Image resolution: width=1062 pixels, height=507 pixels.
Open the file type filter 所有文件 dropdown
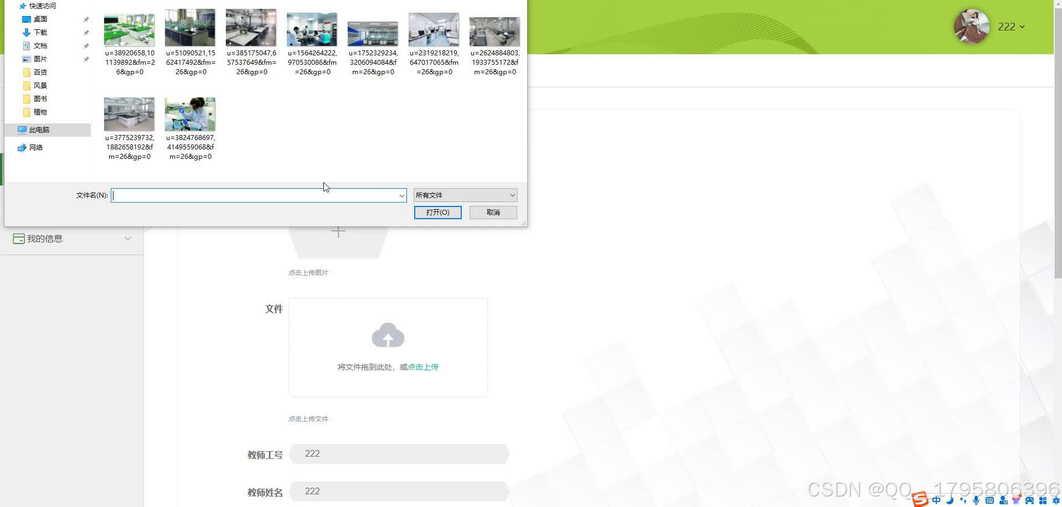click(x=465, y=195)
